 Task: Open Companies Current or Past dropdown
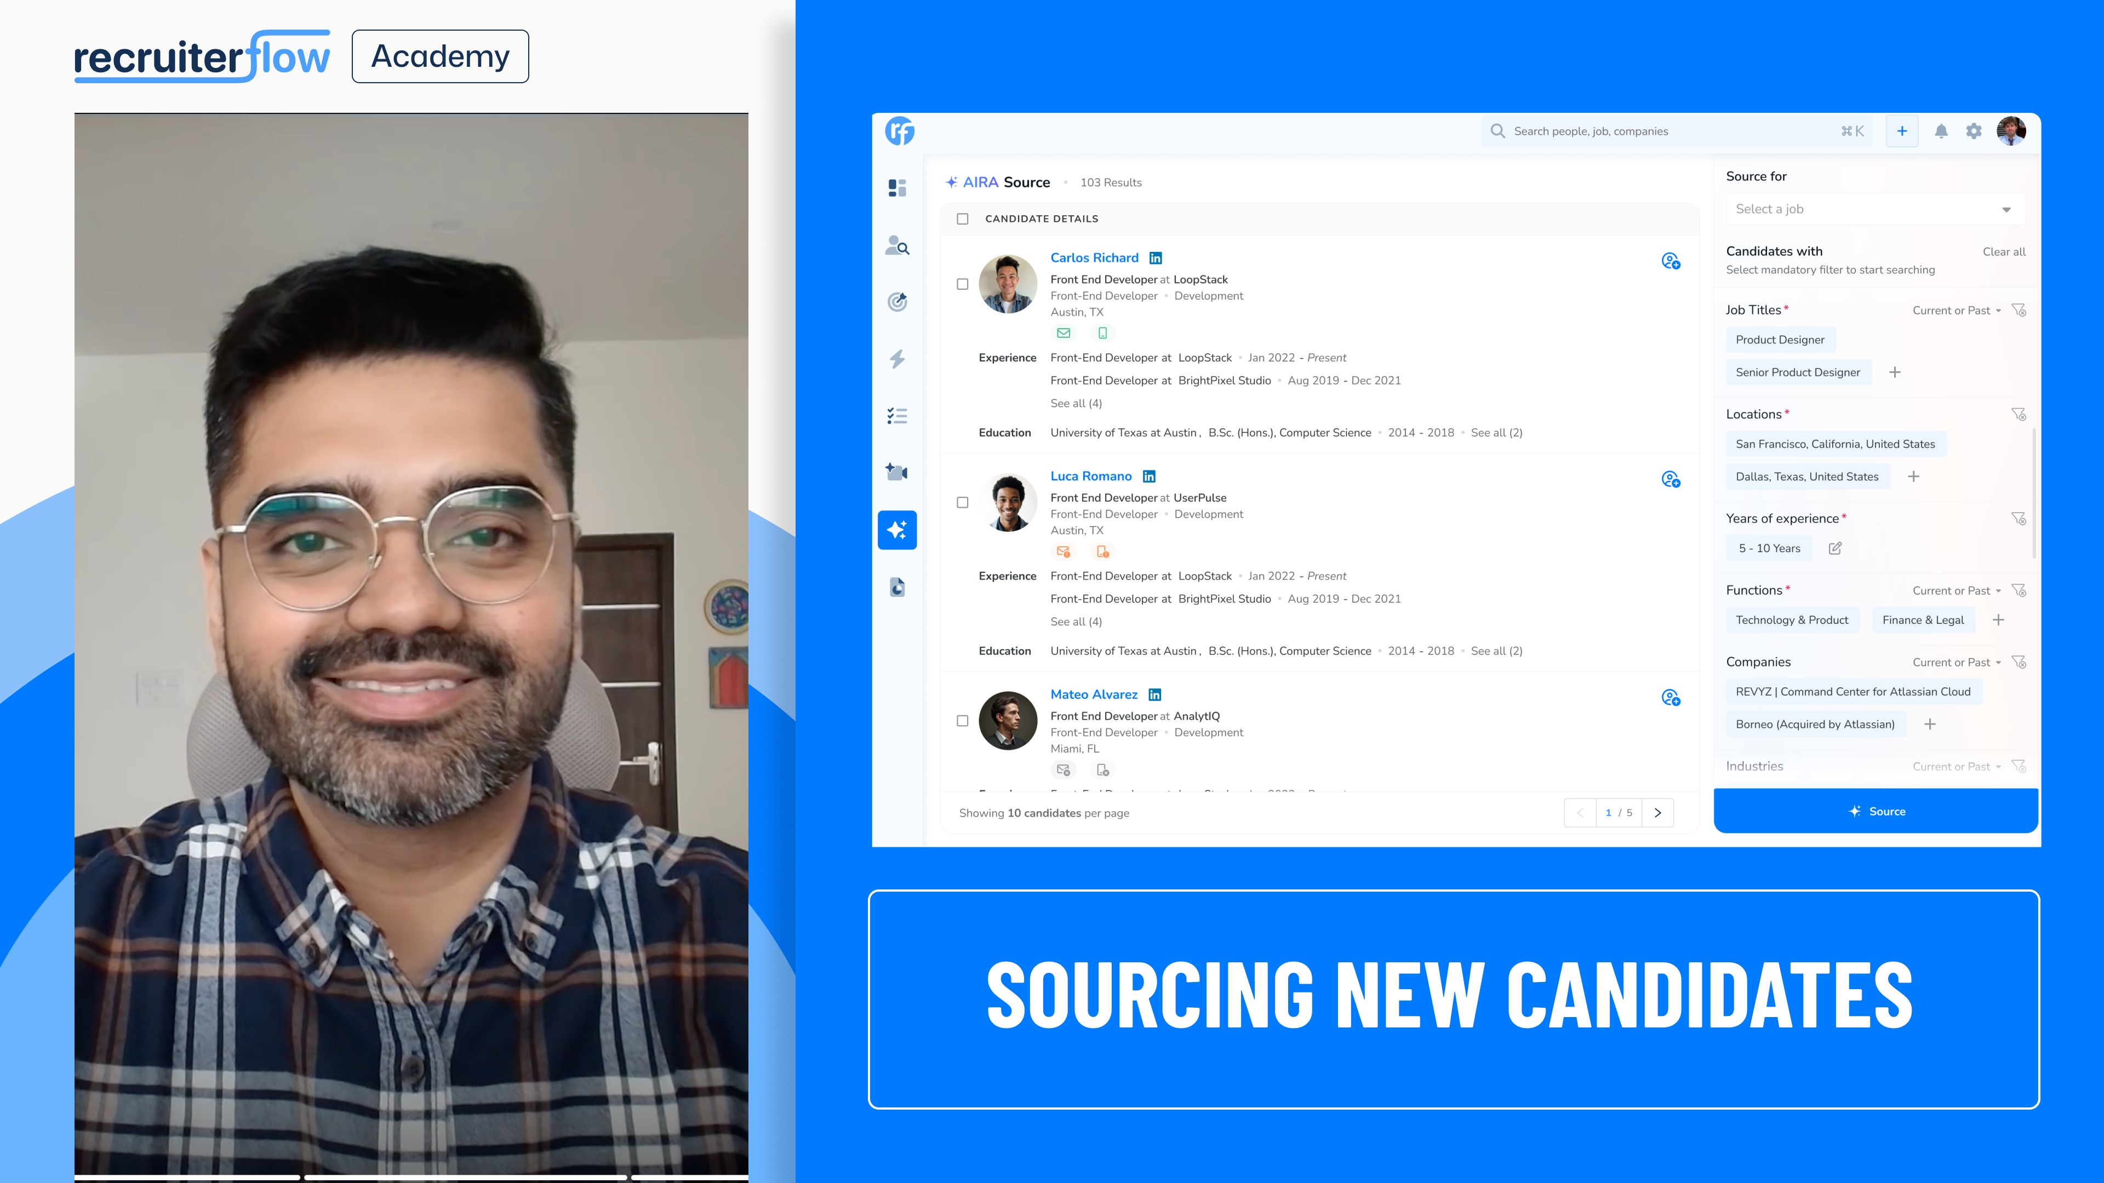(1956, 662)
